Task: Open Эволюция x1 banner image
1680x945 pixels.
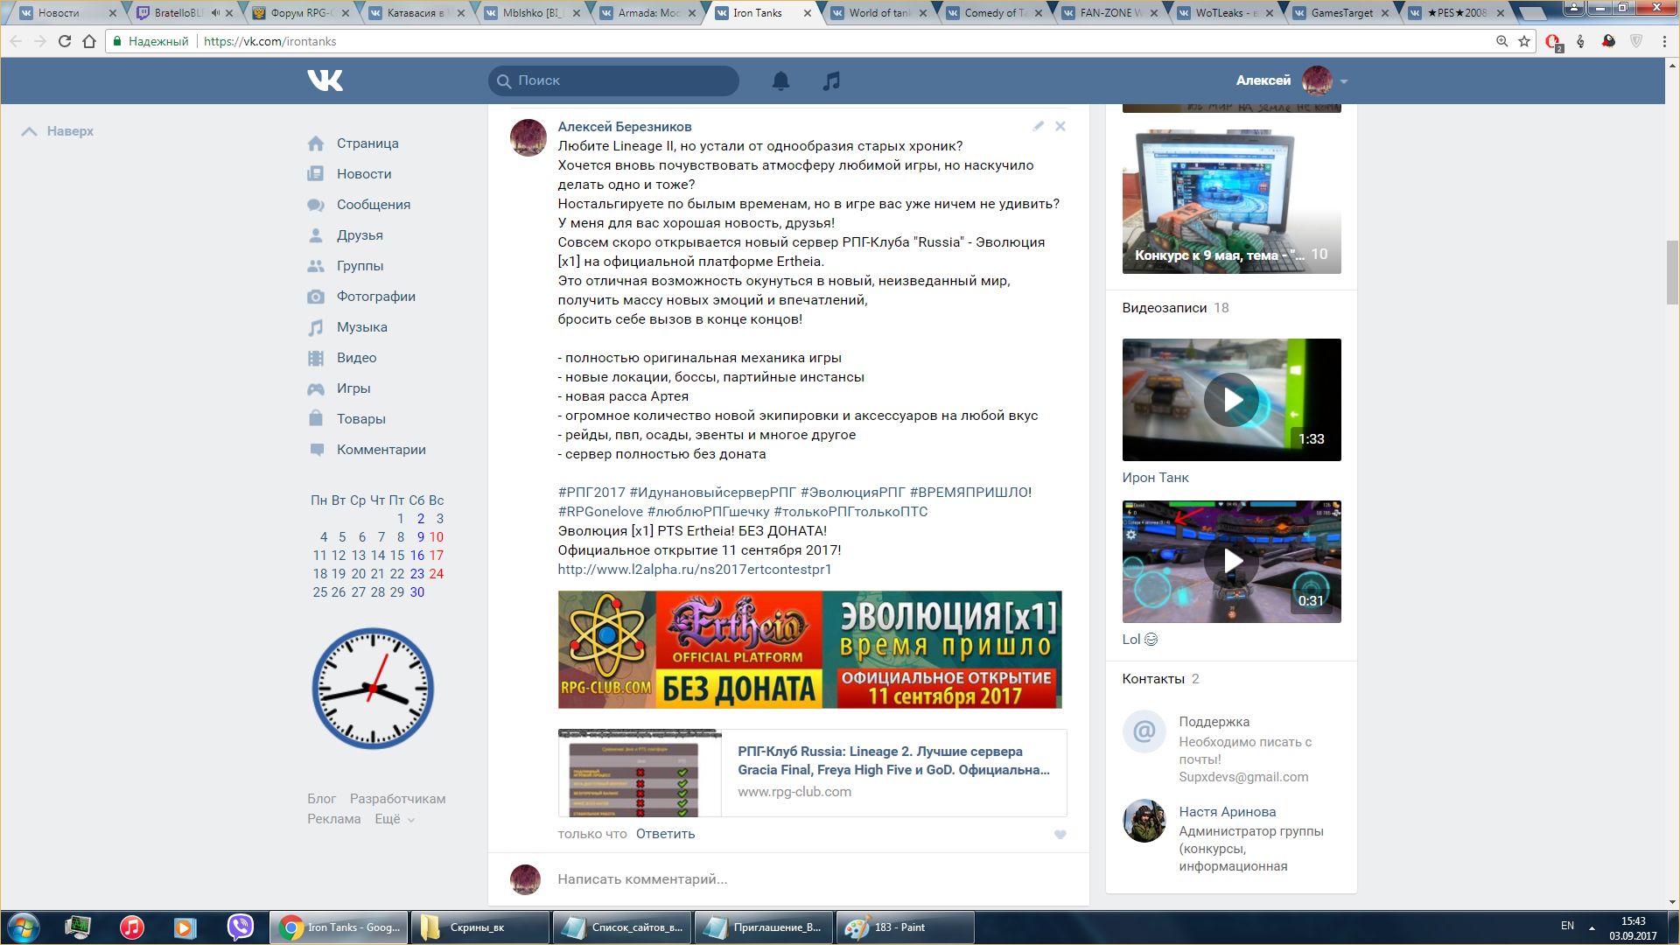Action: click(809, 649)
